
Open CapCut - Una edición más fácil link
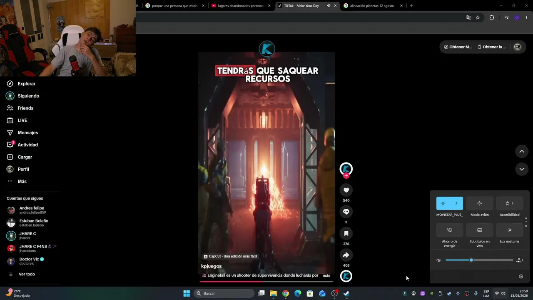coord(230,256)
